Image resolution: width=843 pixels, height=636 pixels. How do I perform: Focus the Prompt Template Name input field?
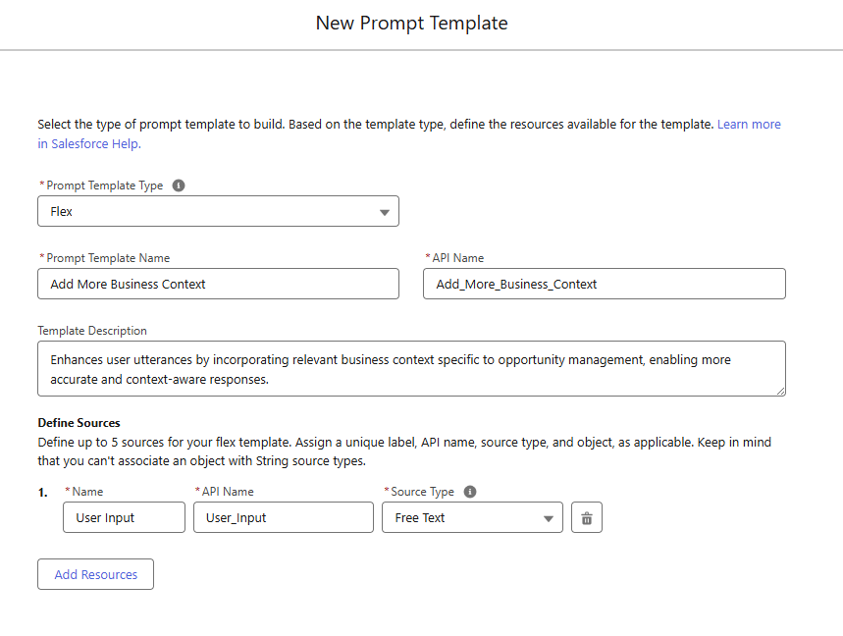218,285
